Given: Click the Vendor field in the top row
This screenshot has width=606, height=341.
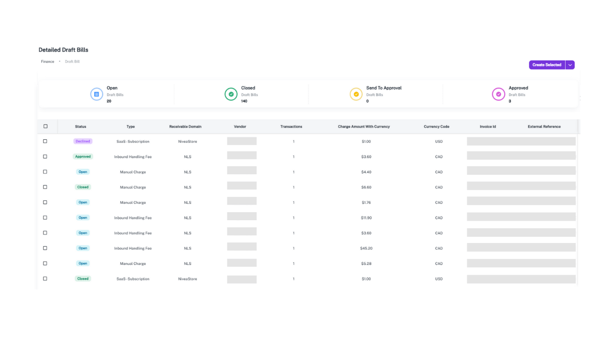Looking at the screenshot, I should [x=242, y=141].
